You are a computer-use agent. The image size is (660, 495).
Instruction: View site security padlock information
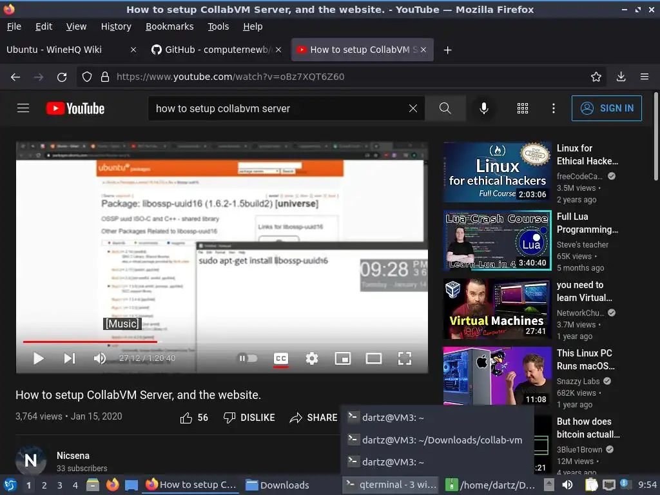pyautogui.click(x=105, y=77)
